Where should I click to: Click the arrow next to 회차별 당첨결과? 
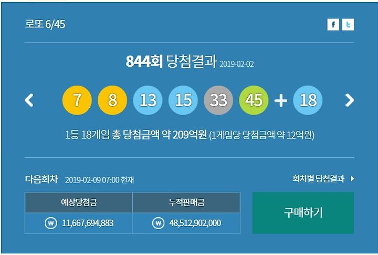pyautogui.click(x=352, y=179)
